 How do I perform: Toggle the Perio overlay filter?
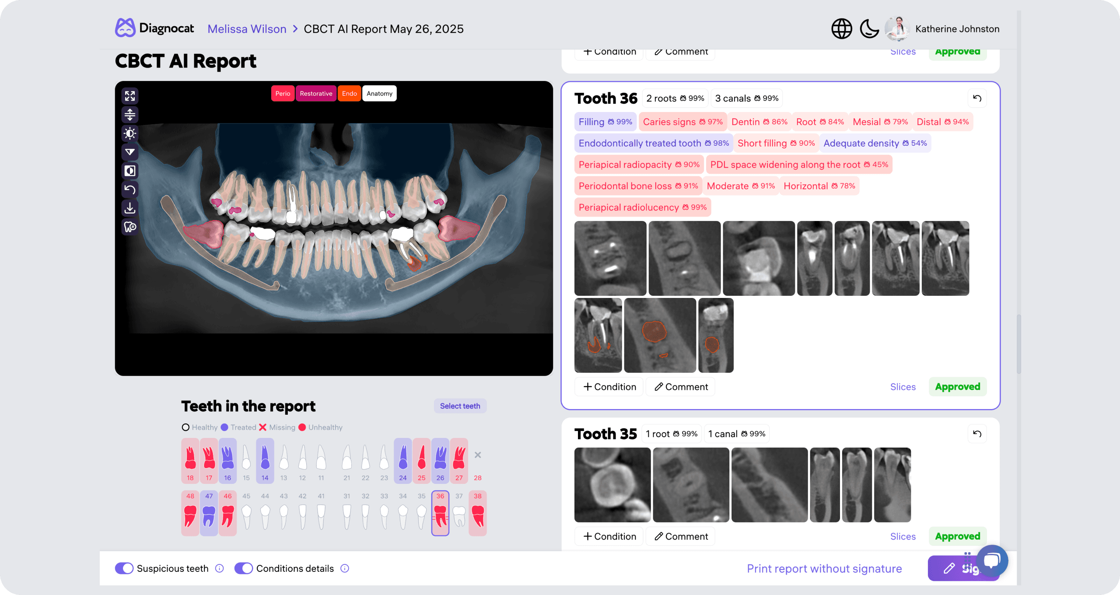tap(283, 94)
